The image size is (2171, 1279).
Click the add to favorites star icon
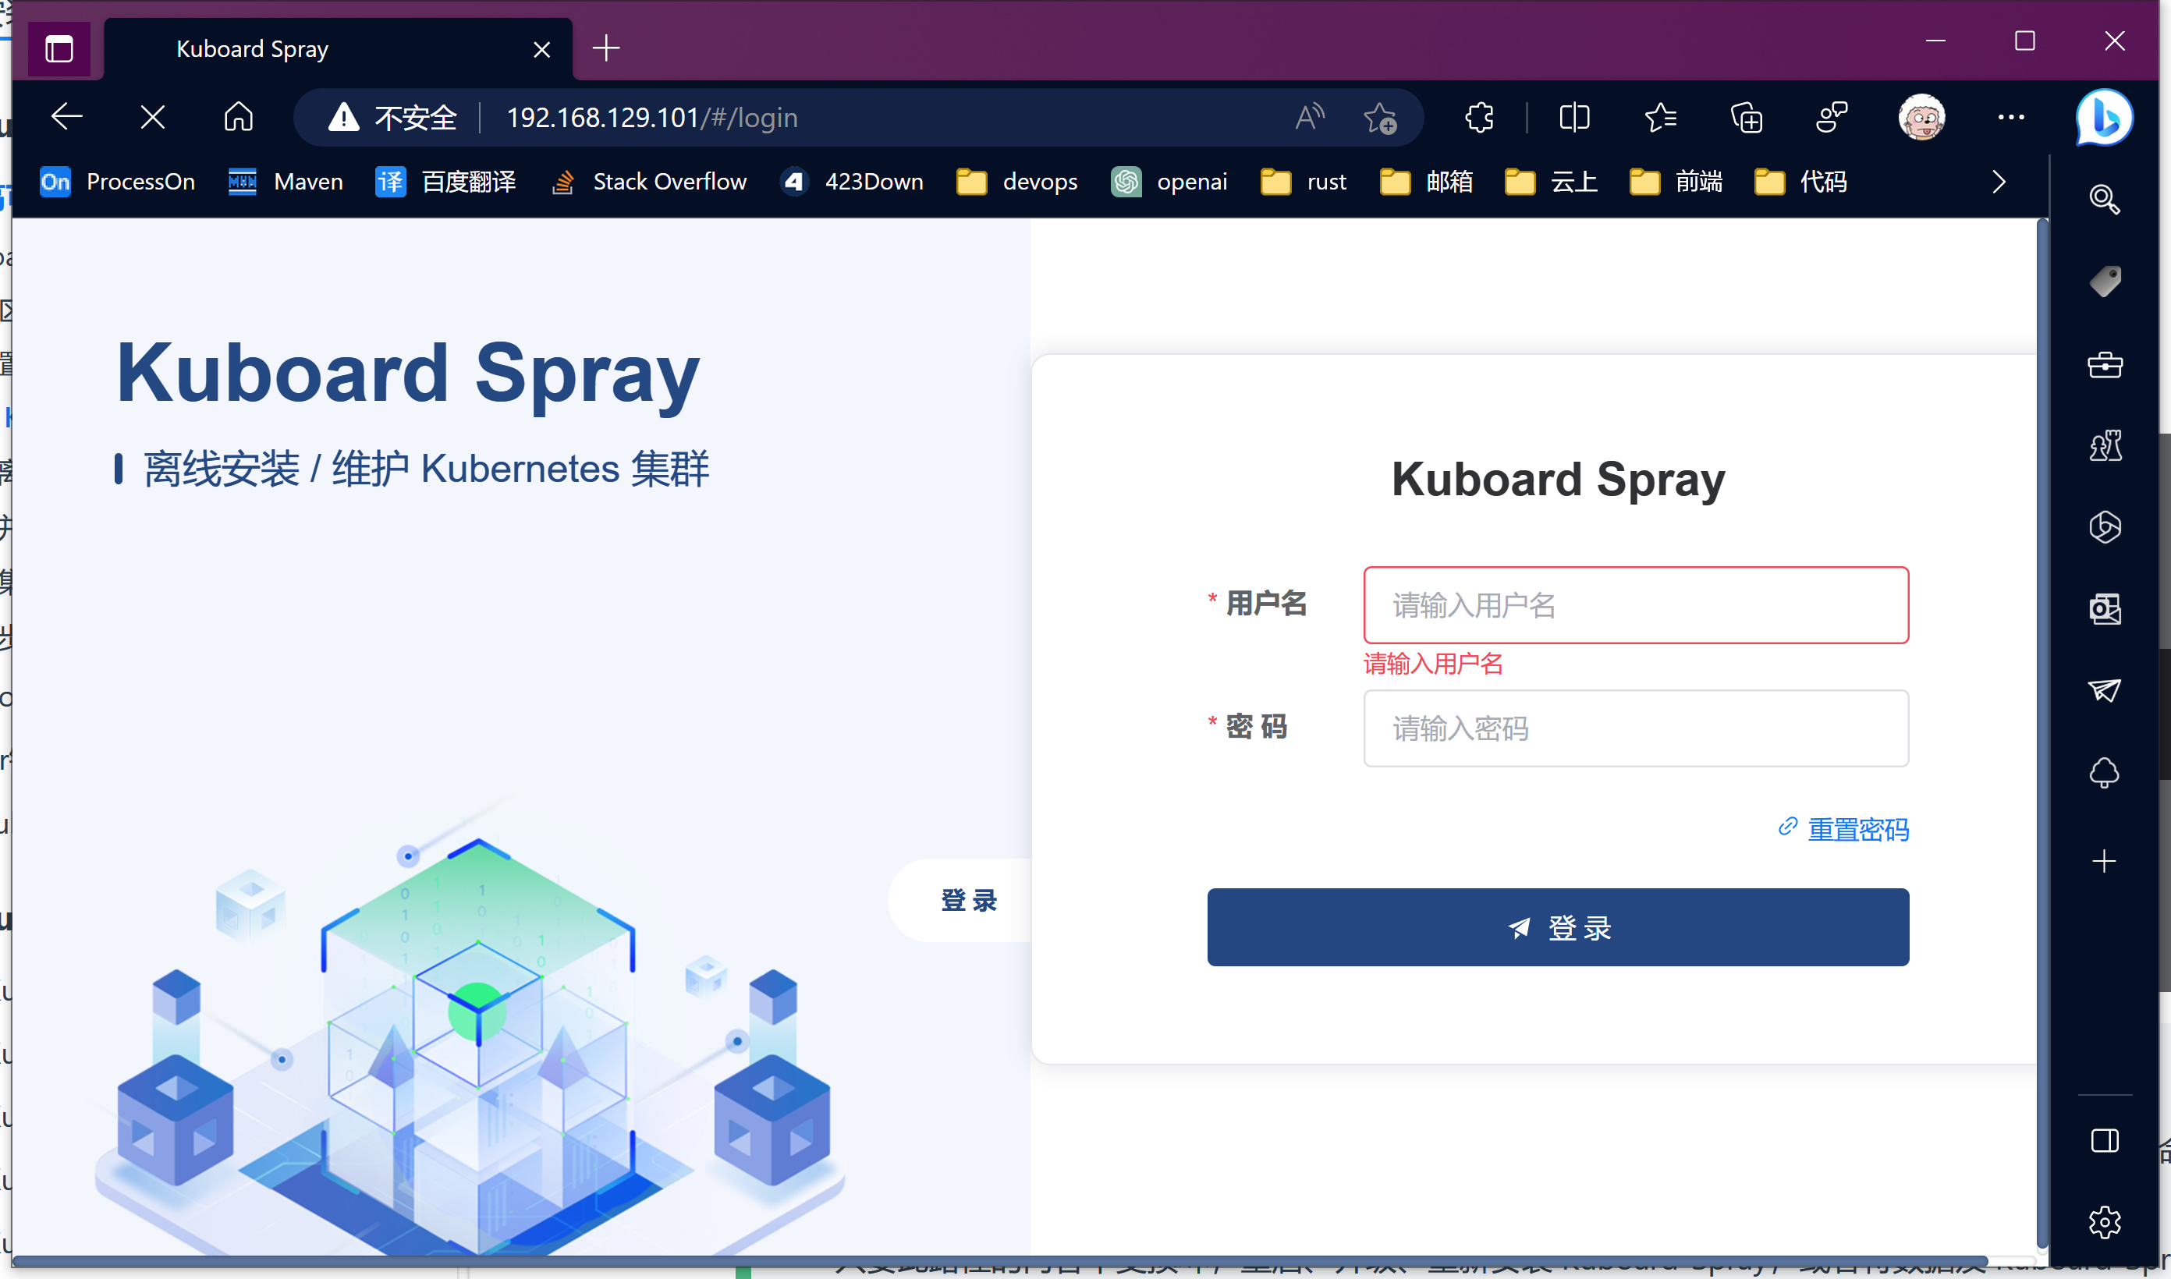point(1380,117)
